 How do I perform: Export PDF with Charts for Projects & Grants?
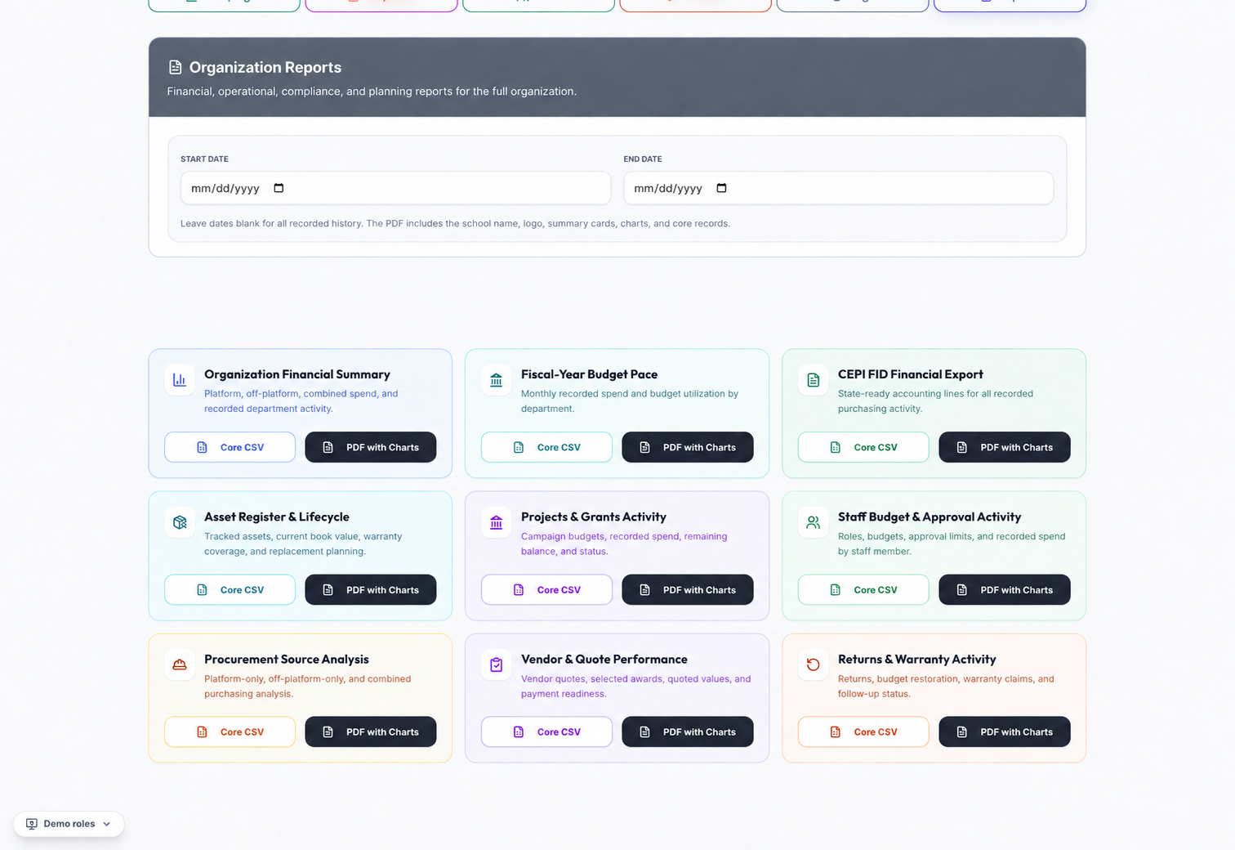[x=688, y=589]
